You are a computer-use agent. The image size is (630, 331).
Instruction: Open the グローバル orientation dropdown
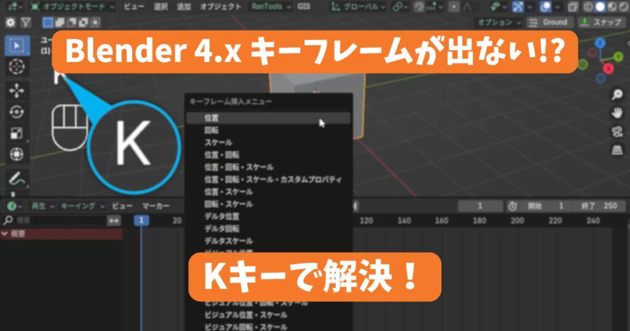tap(358, 7)
